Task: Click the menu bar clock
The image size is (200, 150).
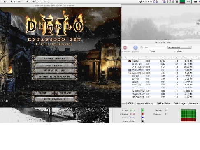Action: click(147, 2)
